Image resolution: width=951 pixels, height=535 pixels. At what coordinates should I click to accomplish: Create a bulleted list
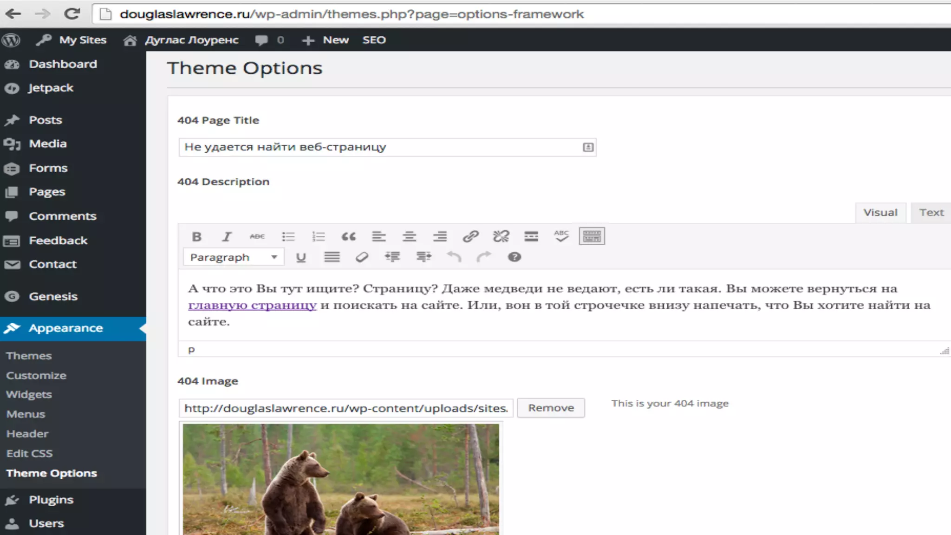pyautogui.click(x=288, y=237)
